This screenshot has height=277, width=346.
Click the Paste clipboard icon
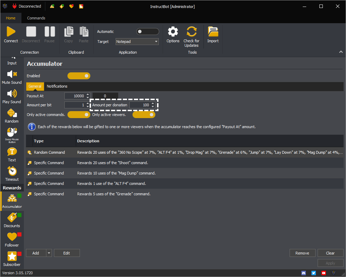84,32
